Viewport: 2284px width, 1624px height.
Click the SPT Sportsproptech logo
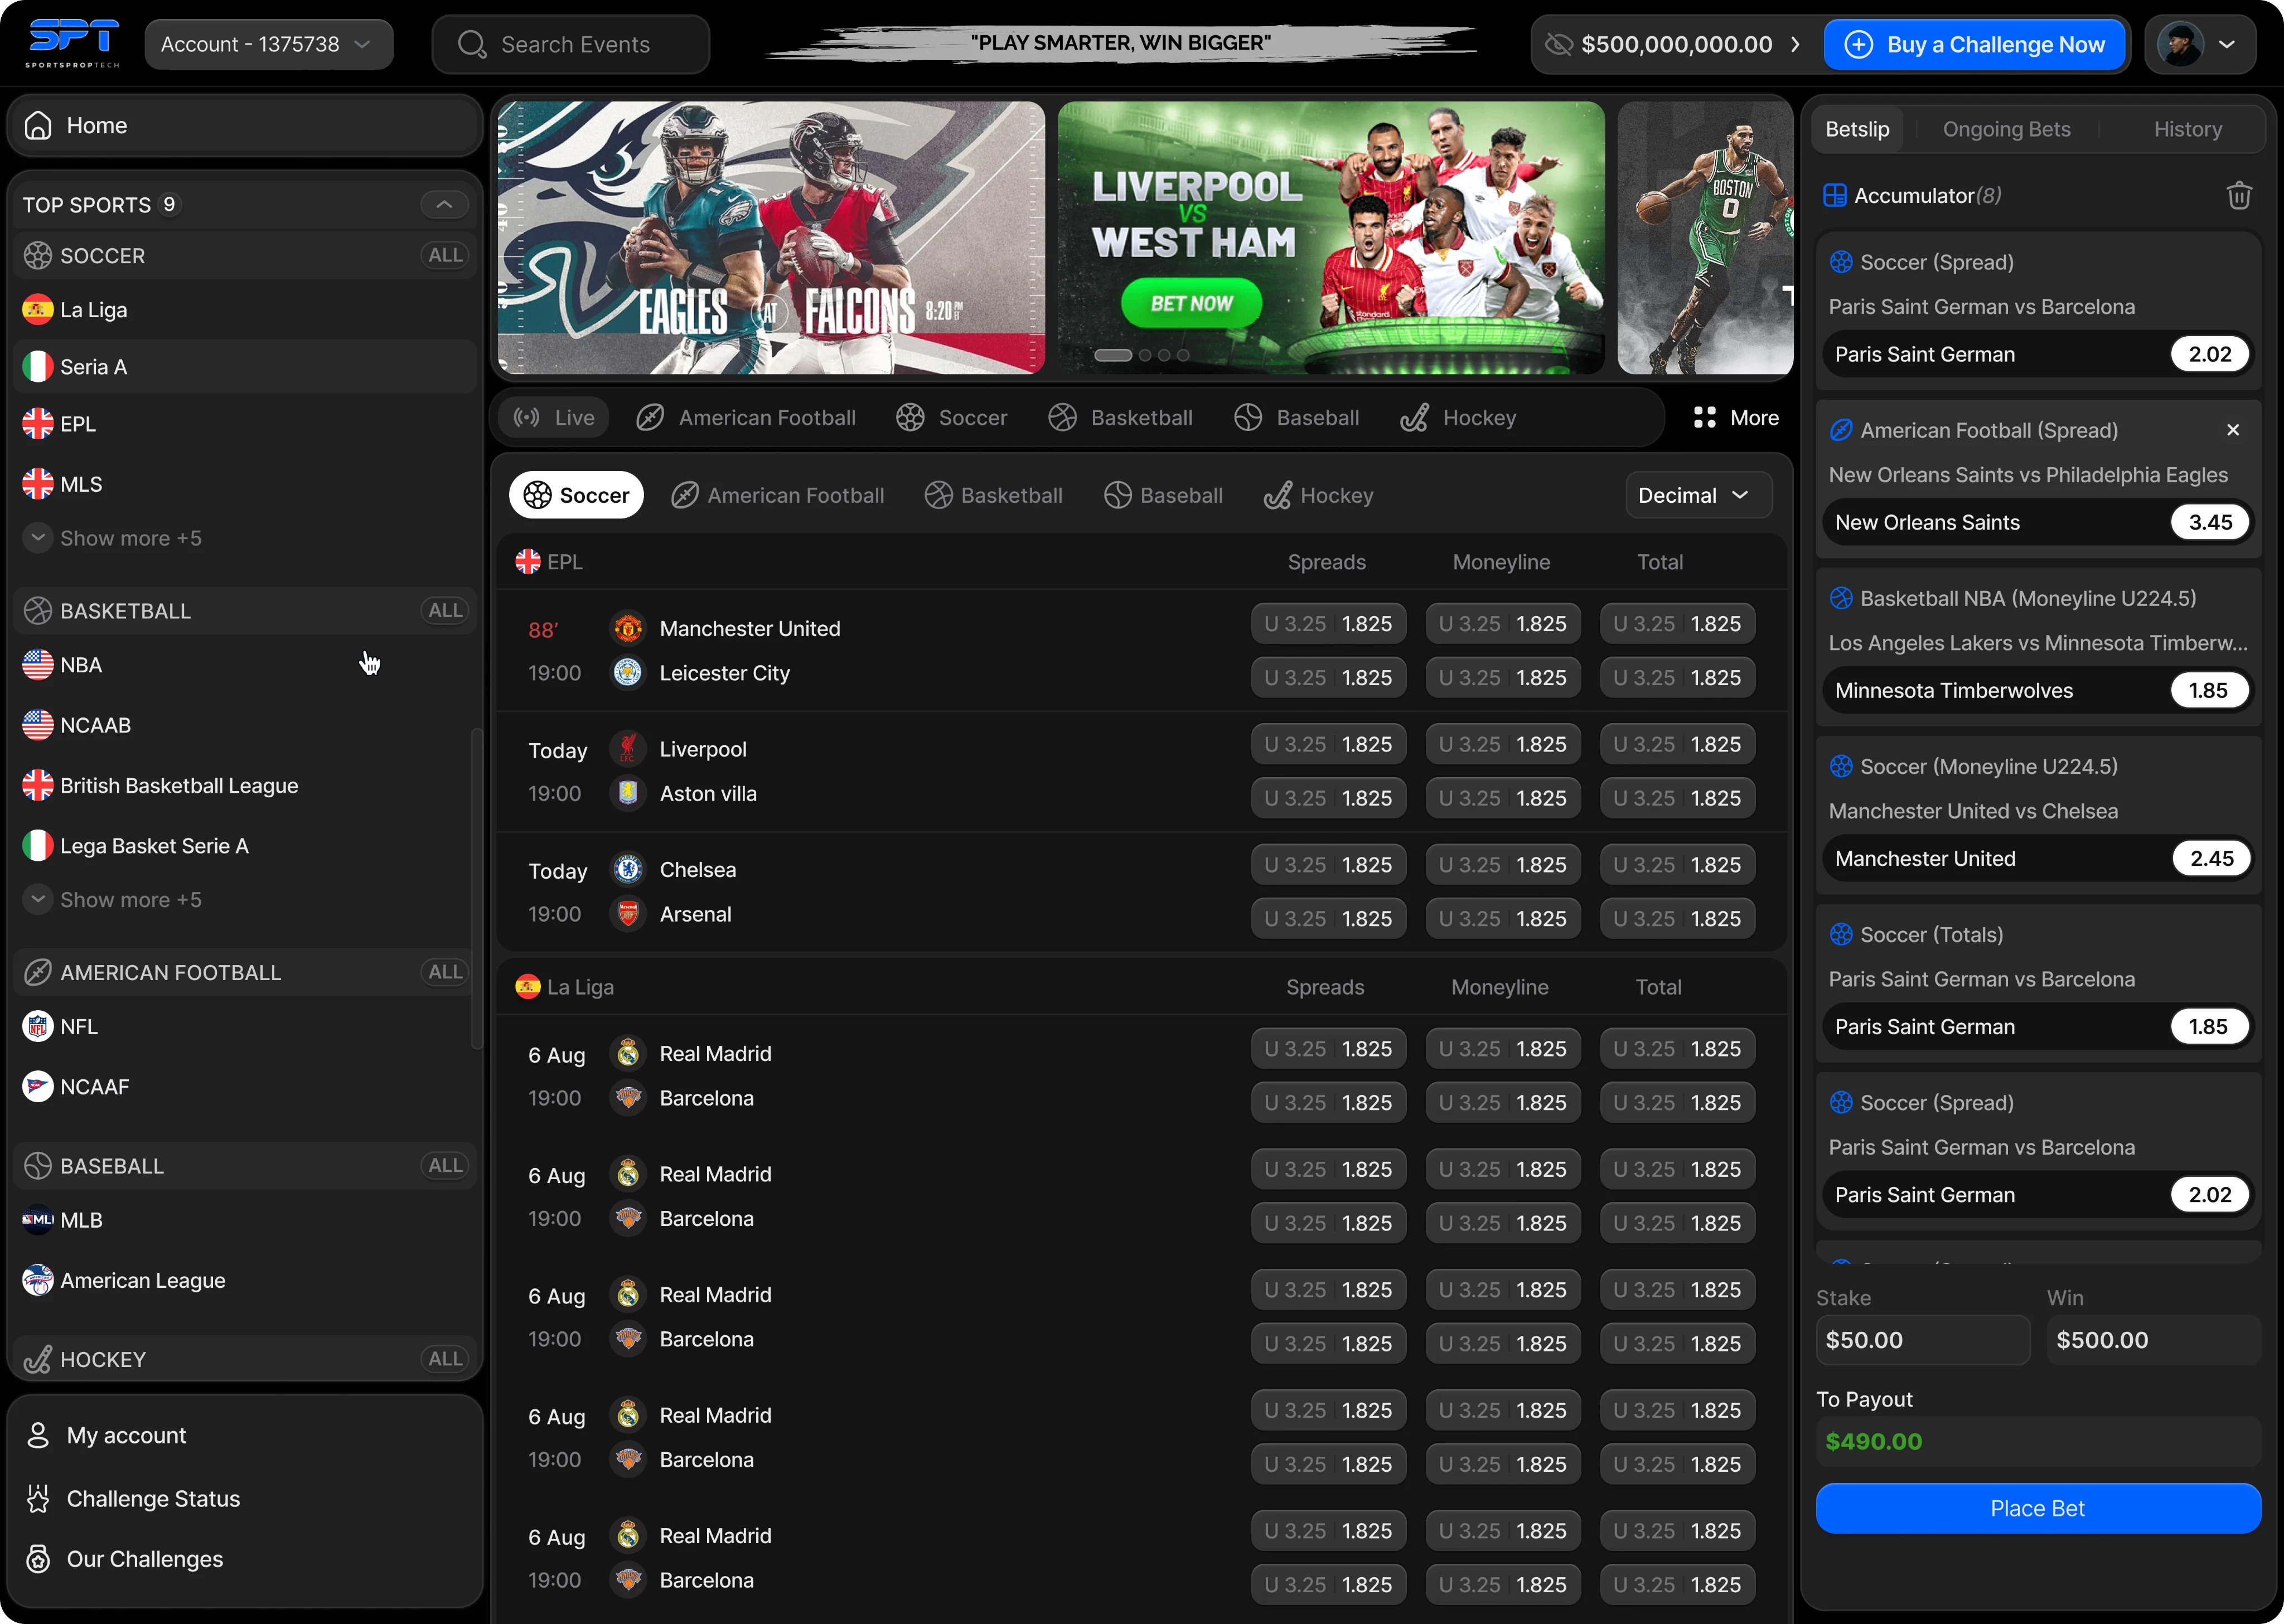pyautogui.click(x=73, y=43)
